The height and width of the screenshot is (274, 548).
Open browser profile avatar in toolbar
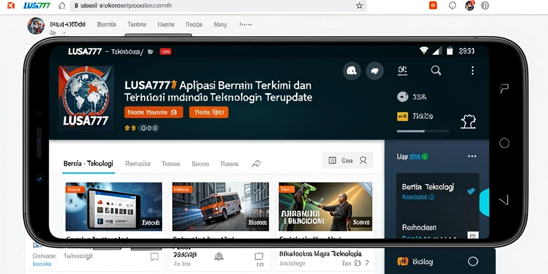pyautogui.click(x=470, y=5)
